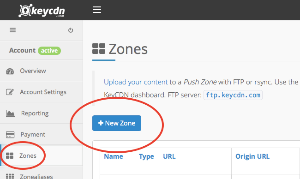Image resolution: width=300 pixels, height=179 pixels.
Task: Click the Account Settings pencil icon
Action: (10, 92)
